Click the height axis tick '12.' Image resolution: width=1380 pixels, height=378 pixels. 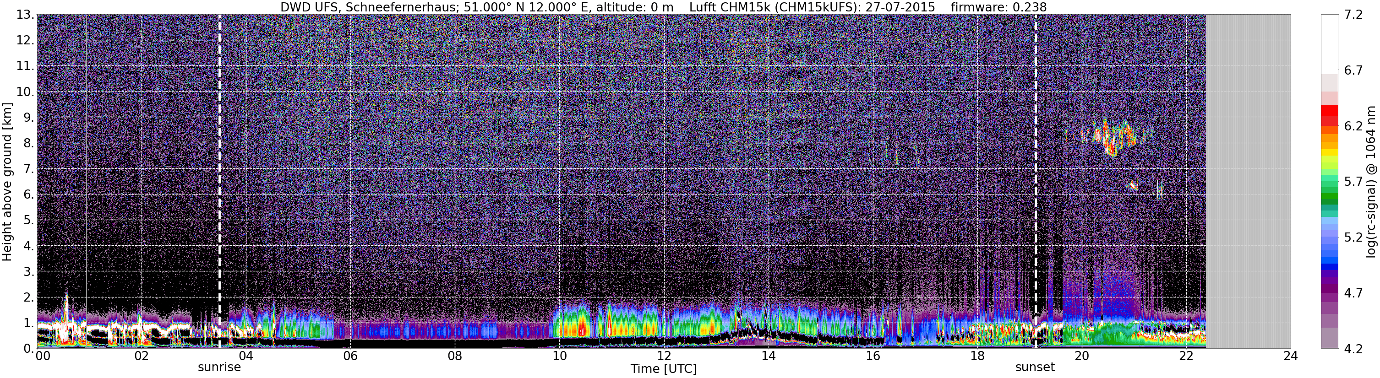coord(25,41)
